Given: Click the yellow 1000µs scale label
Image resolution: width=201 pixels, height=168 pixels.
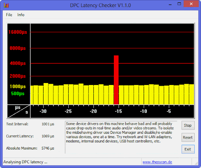Looking at the screenshot, I should (18, 87).
